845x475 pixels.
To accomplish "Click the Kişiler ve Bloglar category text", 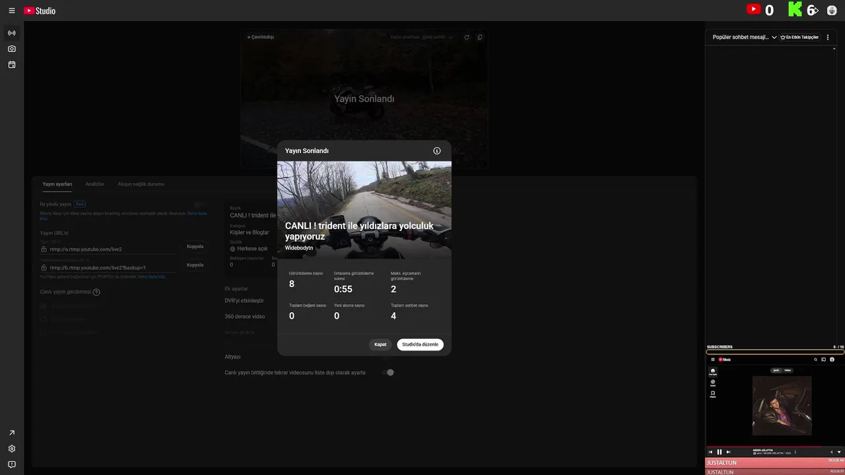I will pos(250,232).
